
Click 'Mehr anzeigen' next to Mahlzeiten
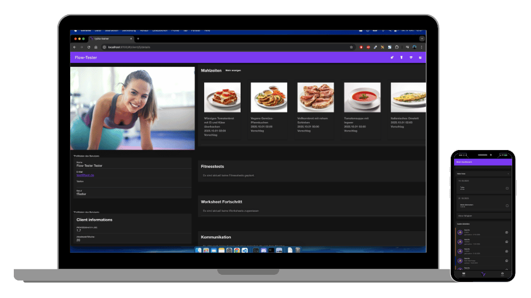pyautogui.click(x=233, y=71)
